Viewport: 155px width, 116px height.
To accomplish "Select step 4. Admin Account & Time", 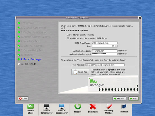I will tap(34, 37).
